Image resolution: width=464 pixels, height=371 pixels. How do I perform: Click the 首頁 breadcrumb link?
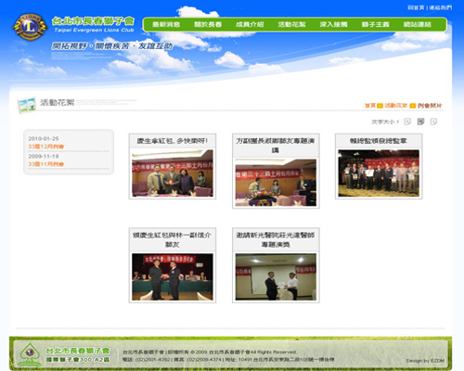370,106
